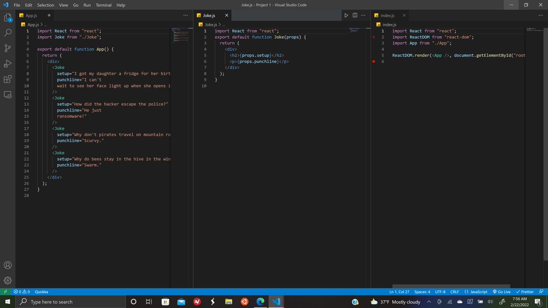Open the Windows Start menu
Screen dimensions: 548x308
click(x=7, y=302)
